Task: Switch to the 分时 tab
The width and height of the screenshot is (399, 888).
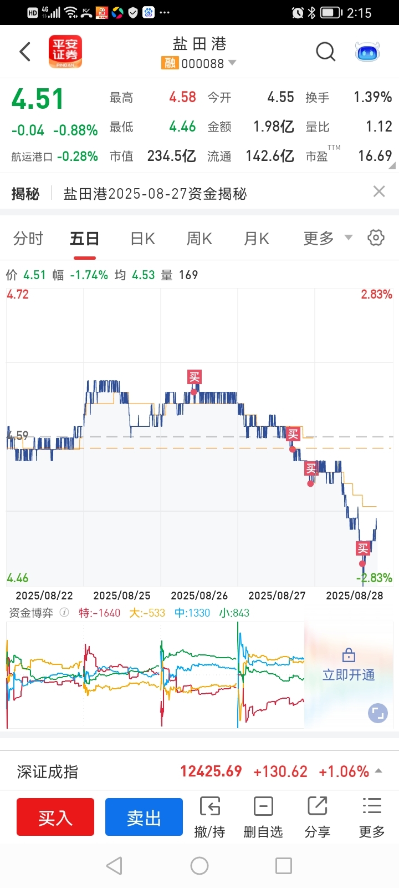Action: pos(28,239)
